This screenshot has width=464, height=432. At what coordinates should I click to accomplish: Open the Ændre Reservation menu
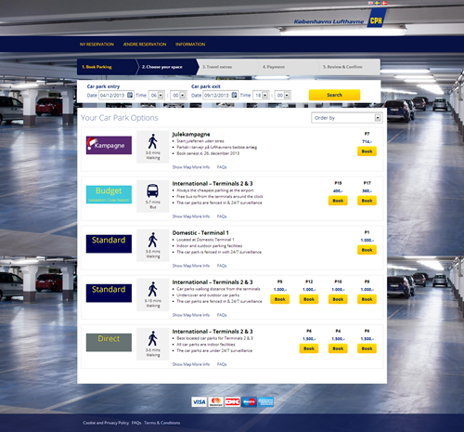[x=145, y=45]
